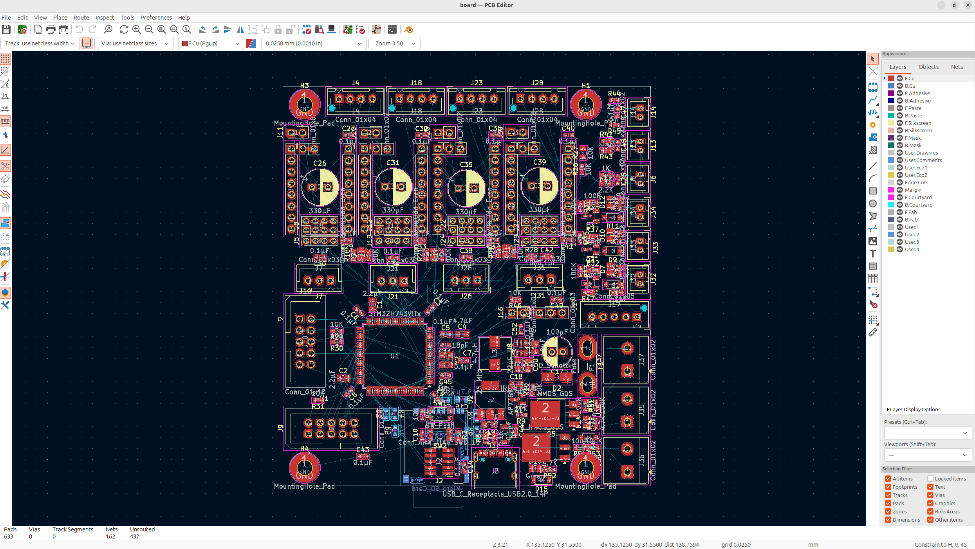Viewport: 975px width, 549px height.
Task: Hide the B.Cu layer visibility
Action: click(x=900, y=86)
